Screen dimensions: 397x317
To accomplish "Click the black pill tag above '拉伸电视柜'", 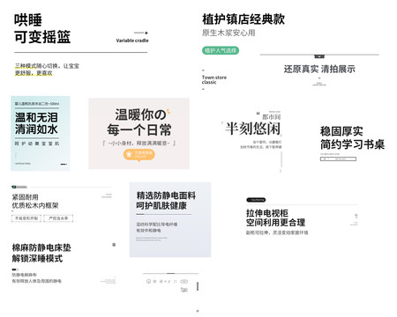I will pyautogui.click(x=256, y=200).
